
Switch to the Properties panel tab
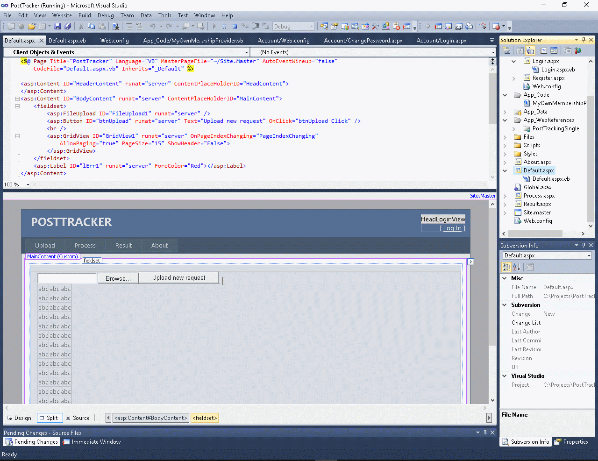click(x=571, y=442)
